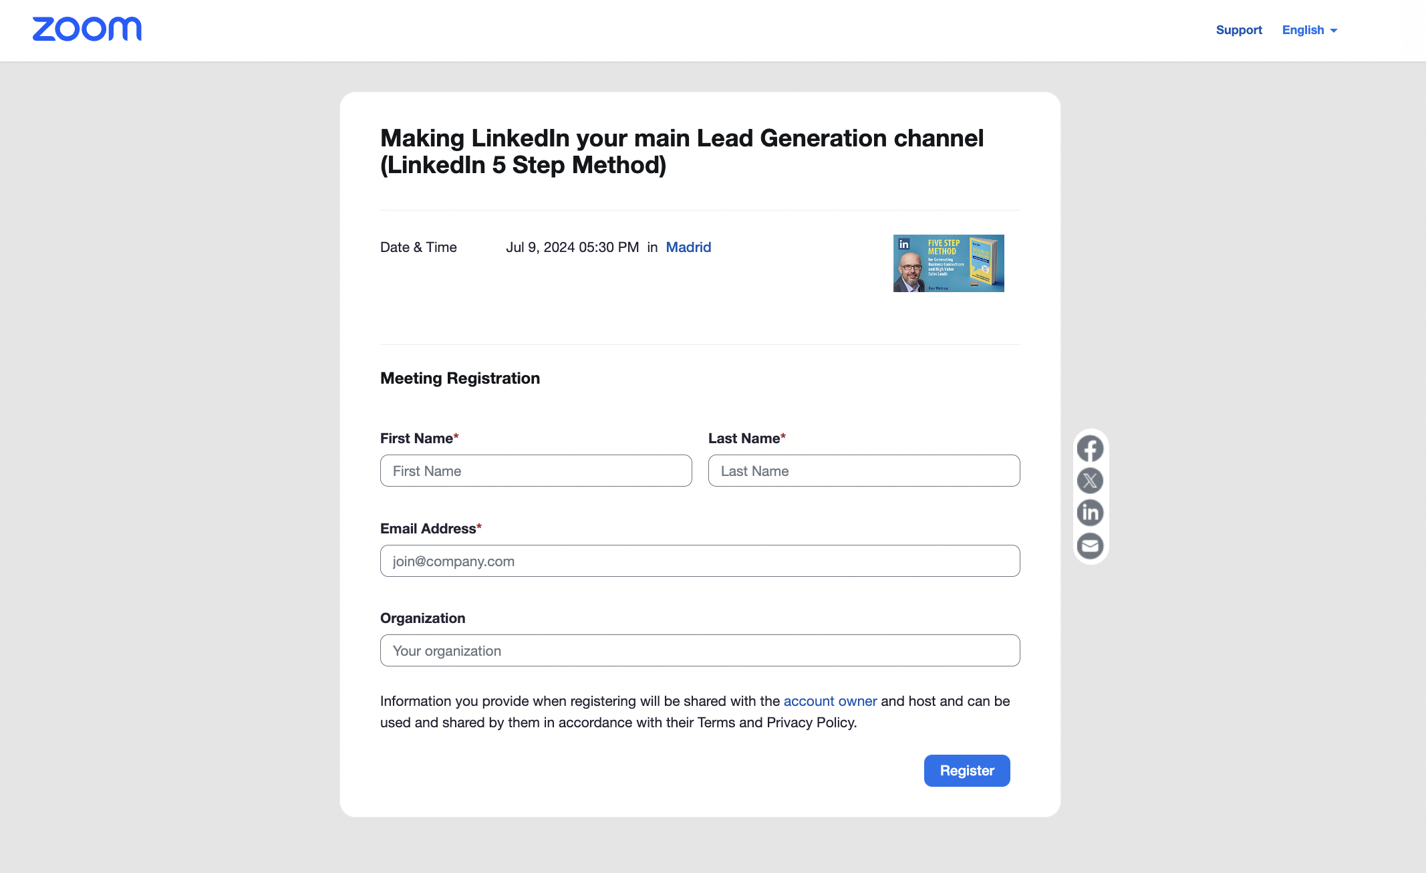Click the Meeting Registration heading
Screen dimensions: 1426x873
[460, 378]
